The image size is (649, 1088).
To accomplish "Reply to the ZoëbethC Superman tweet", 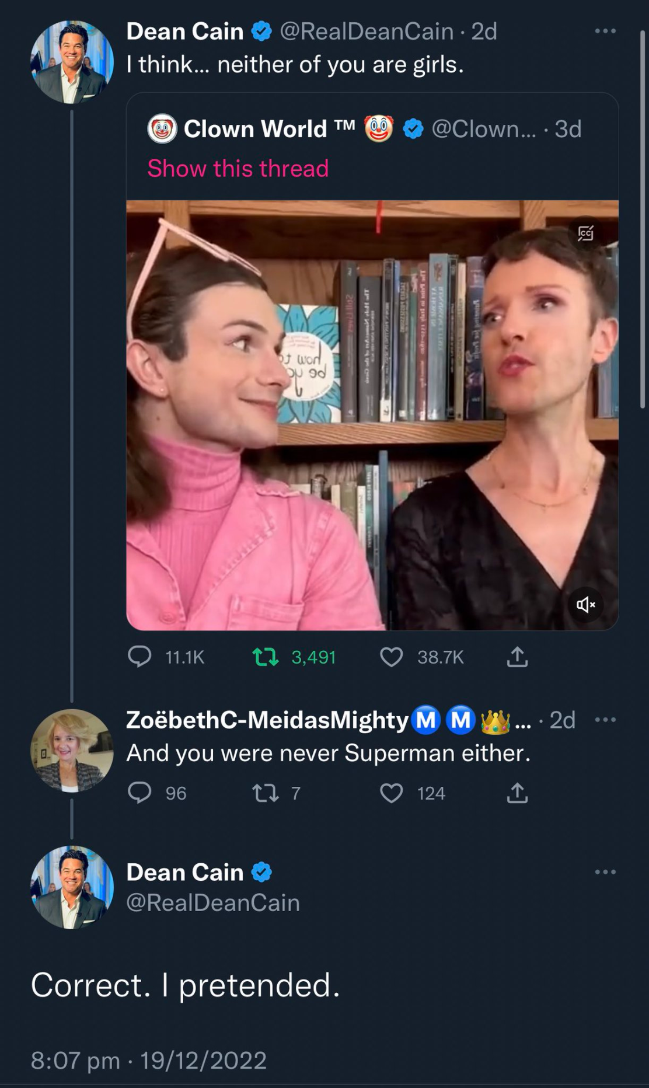I will 139,793.
